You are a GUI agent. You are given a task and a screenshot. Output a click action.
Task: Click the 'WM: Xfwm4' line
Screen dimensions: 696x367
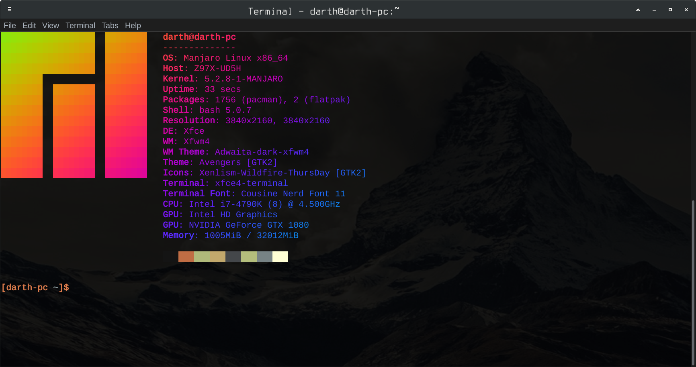coord(186,141)
